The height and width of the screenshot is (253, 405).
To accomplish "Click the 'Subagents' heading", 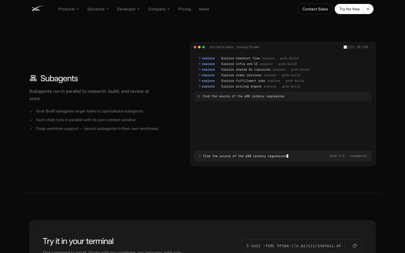I will (59, 78).
